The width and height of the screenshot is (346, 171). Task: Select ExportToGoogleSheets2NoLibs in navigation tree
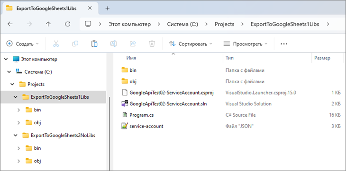[x=63, y=136]
